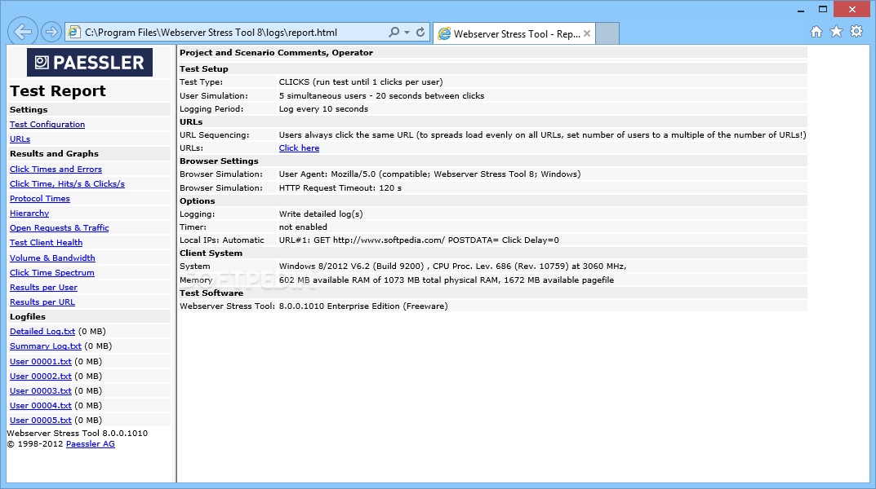Go forward using the browser forward arrow
The image size is (876, 489).
(51, 32)
